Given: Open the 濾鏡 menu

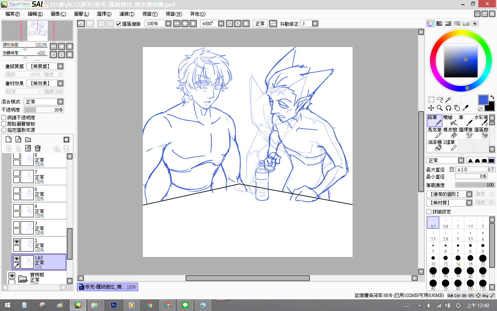Looking at the screenshot, I should [127, 14].
